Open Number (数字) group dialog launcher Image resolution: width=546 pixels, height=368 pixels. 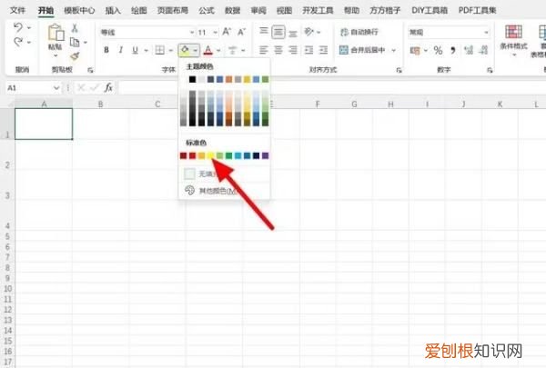(x=490, y=70)
